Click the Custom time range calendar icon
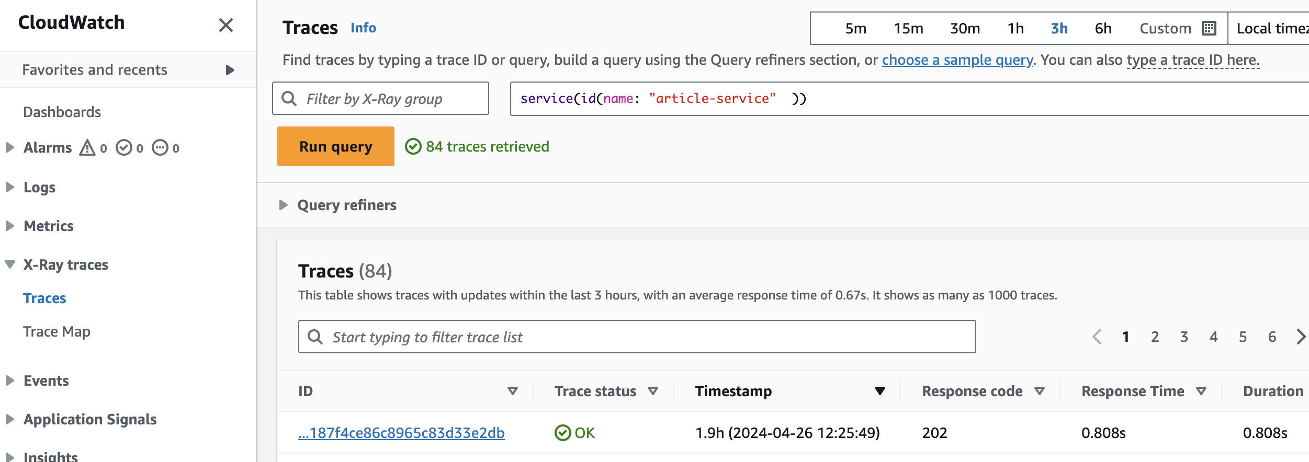 [x=1209, y=28]
